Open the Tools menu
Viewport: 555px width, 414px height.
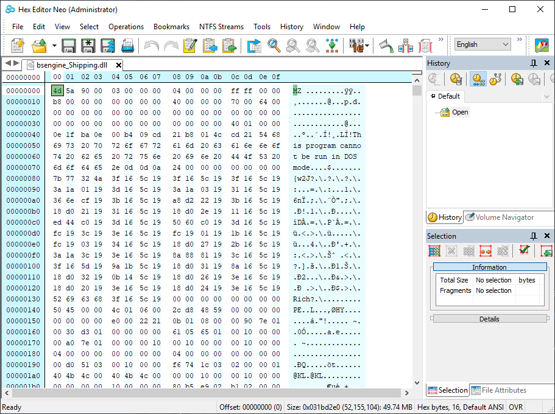[261, 27]
